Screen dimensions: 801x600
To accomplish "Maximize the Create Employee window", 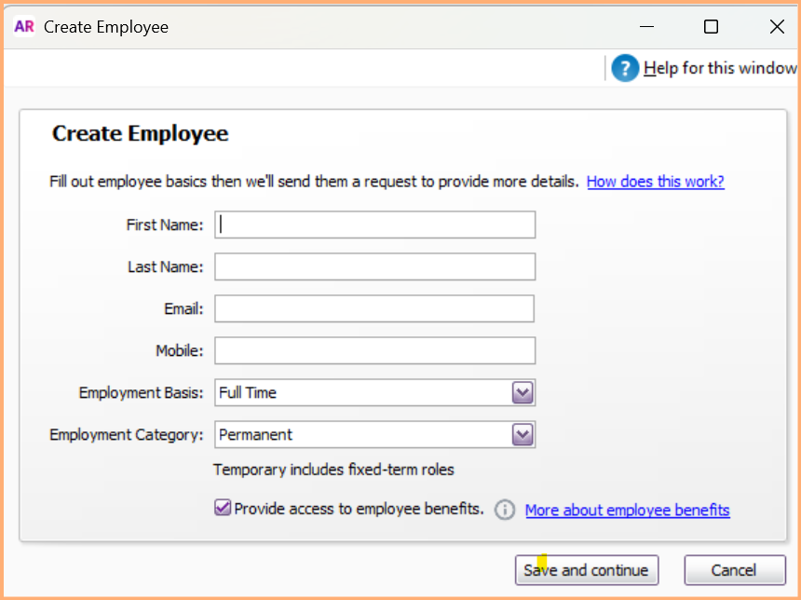I will pos(711,27).
